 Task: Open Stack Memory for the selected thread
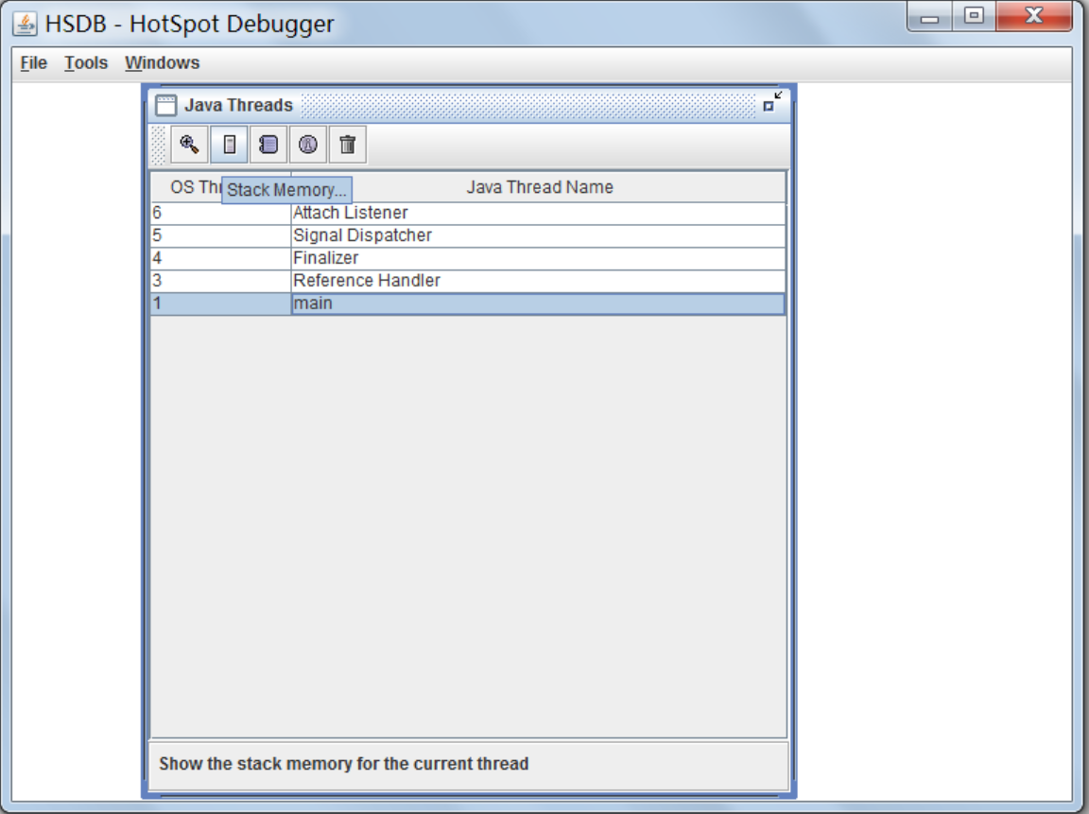coord(229,145)
